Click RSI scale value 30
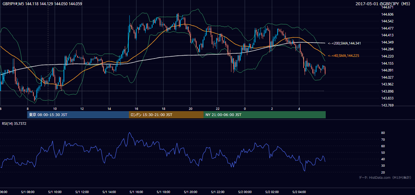Image resolution: width=415 pixels, height=195 pixels. click(383, 166)
